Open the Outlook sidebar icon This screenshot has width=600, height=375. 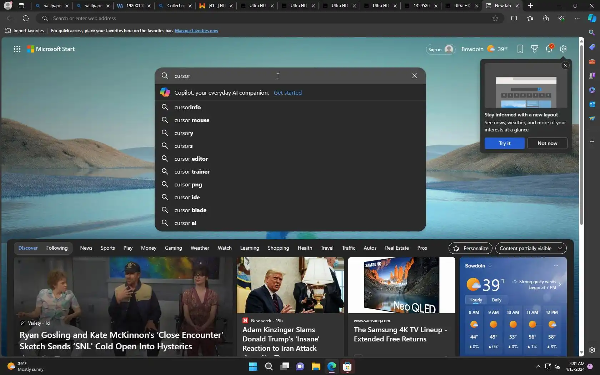[x=592, y=104]
